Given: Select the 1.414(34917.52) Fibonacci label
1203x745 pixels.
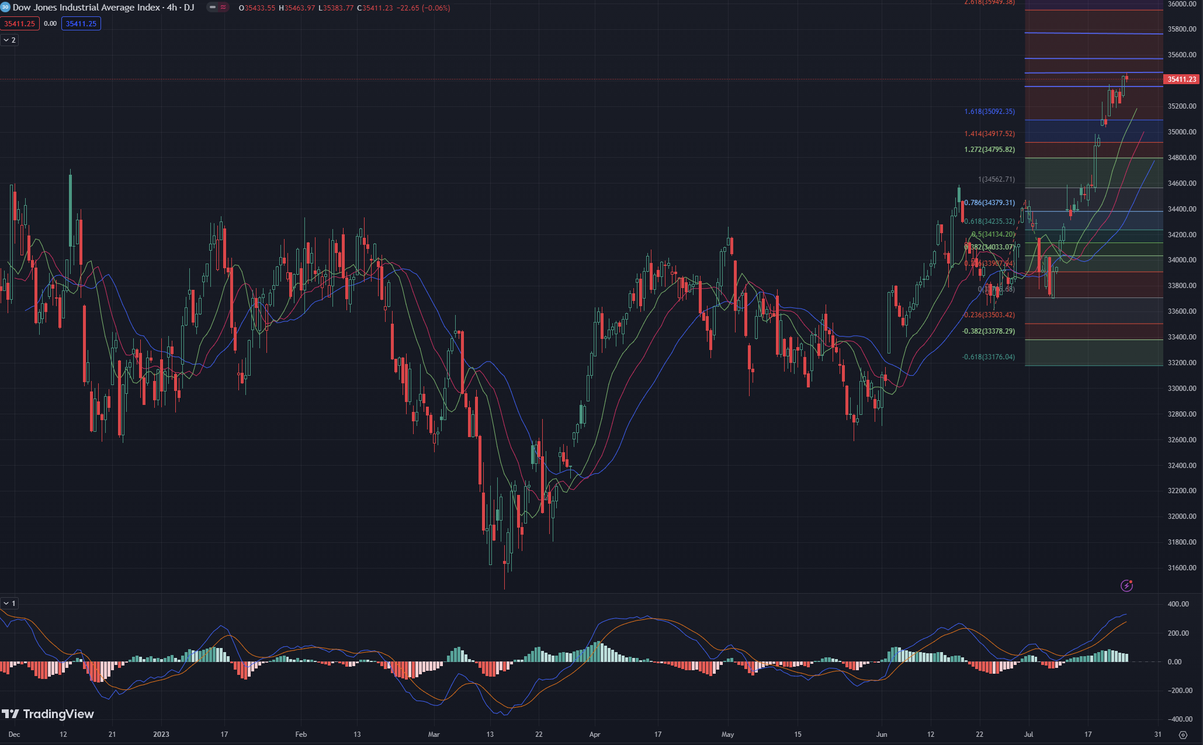Looking at the screenshot, I should (989, 134).
